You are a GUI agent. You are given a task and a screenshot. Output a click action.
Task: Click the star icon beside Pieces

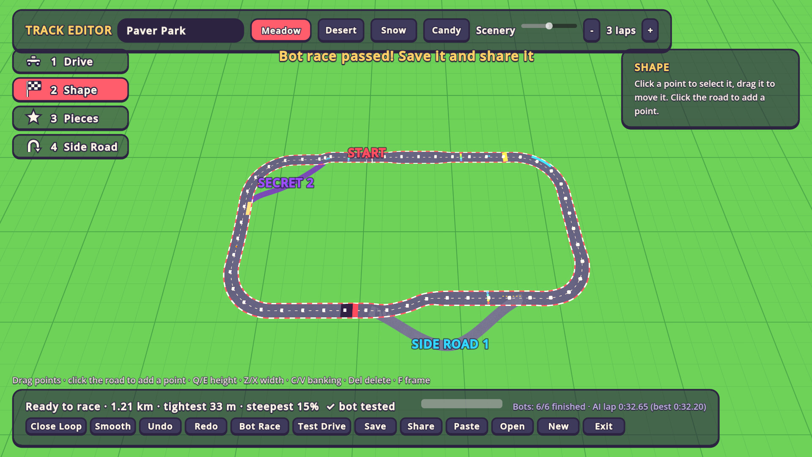click(x=33, y=117)
